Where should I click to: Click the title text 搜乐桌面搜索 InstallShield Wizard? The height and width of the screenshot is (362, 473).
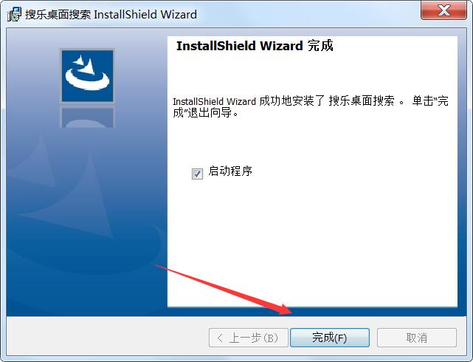[111, 14]
